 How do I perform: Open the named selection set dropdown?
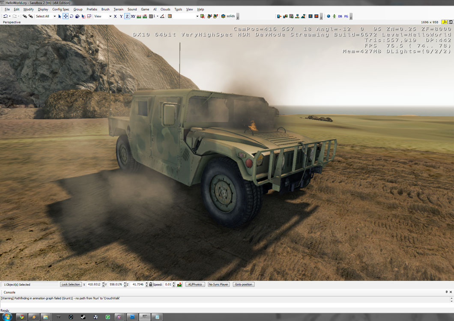(x=197, y=16)
